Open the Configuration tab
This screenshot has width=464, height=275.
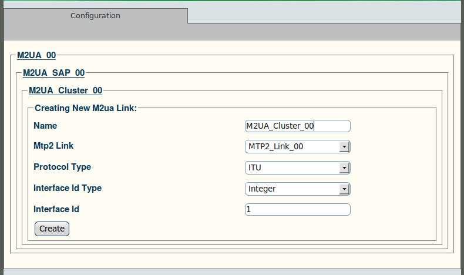95,16
